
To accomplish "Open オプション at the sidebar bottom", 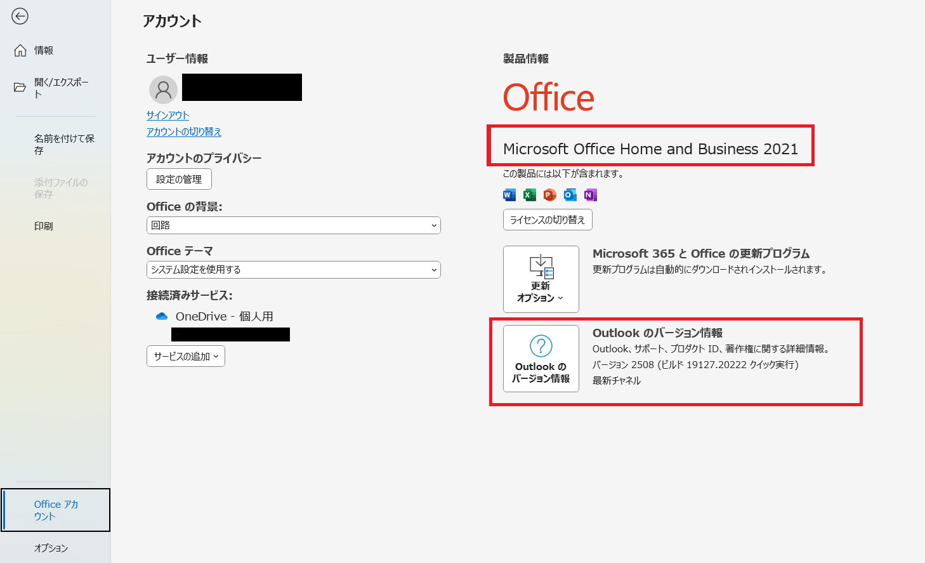I will pyautogui.click(x=51, y=548).
